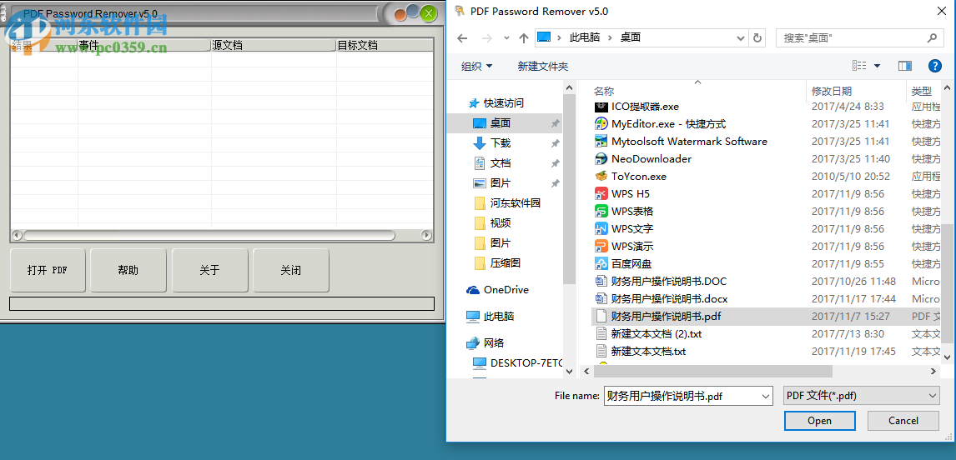Select the ToYcon.exe file icon
The width and height of the screenshot is (956, 460).
(601, 177)
